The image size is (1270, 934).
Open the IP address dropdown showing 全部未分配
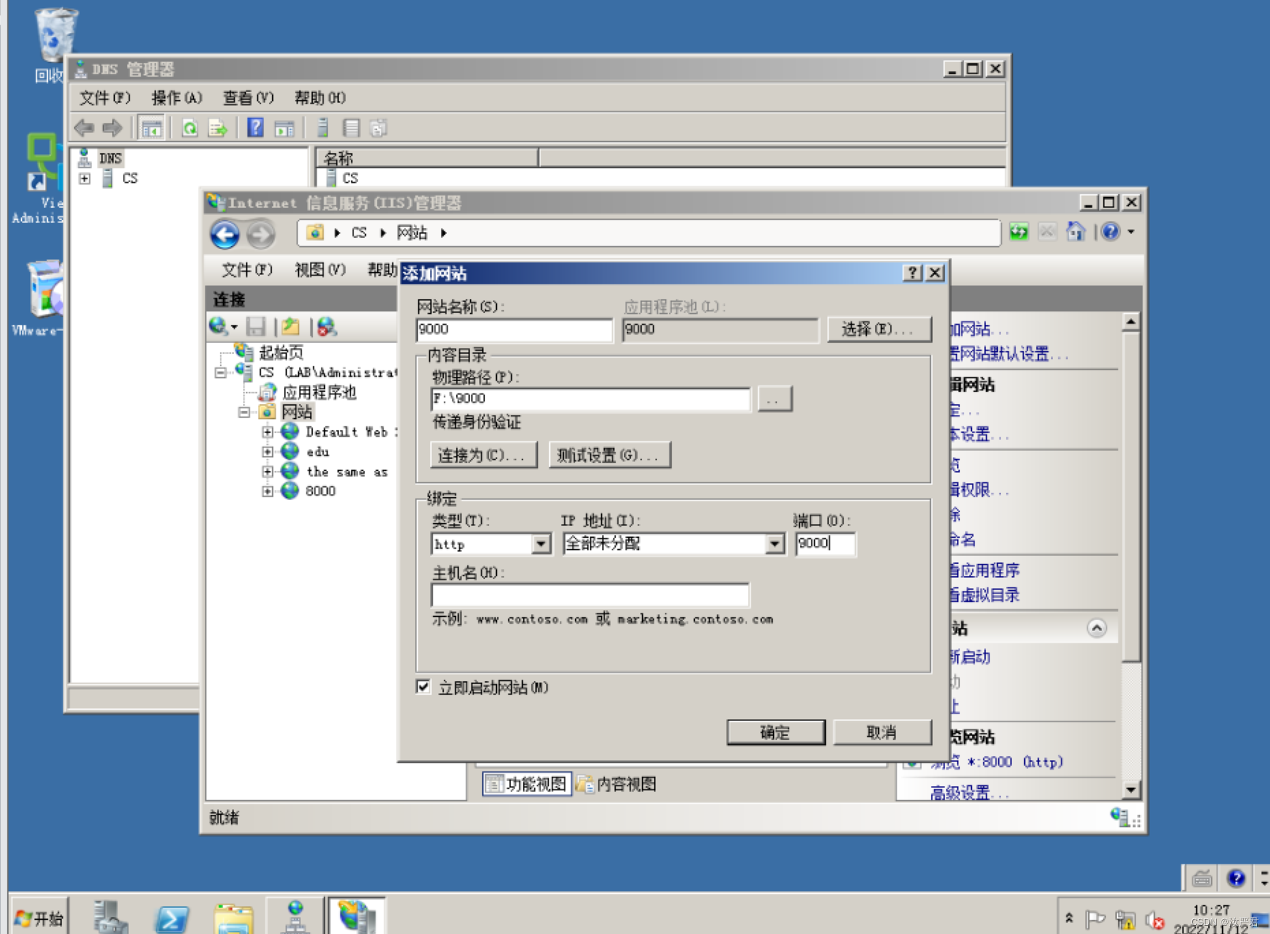pyautogui.click(x=774, y=544)
